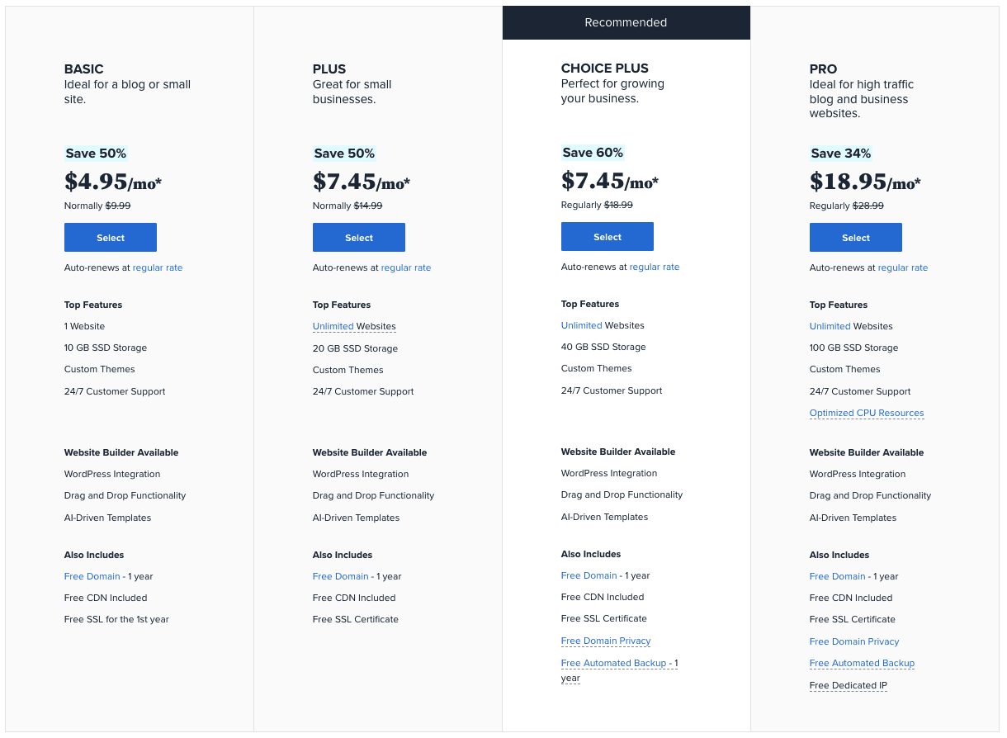This screenshot has height=738, width=1007.
Task: Click the Save 50% badge on BASIC
Action: (96, 154)
